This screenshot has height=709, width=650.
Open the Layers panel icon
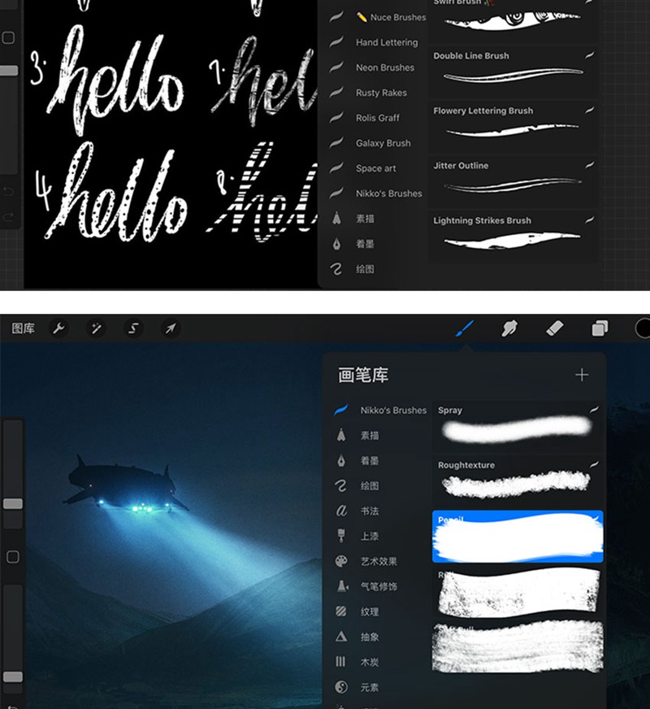600,328
